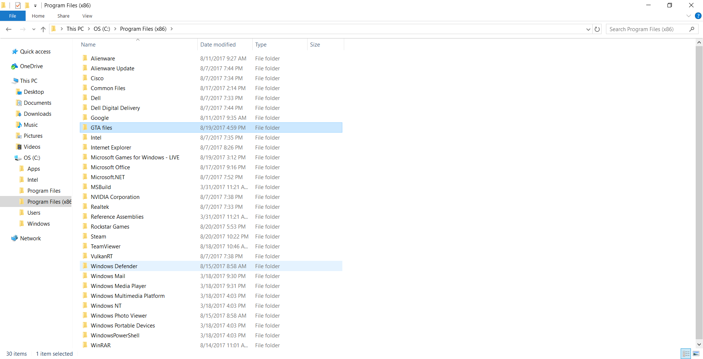The image size is (703, 359).
Task: Open Pictures in the navigation pane
Action: coord(33,136)
